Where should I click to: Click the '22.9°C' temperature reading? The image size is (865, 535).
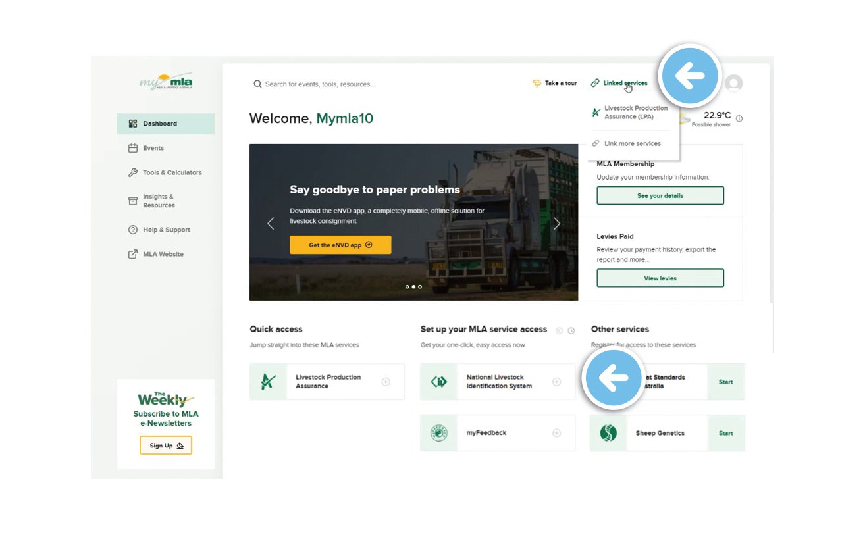point(718,115)
